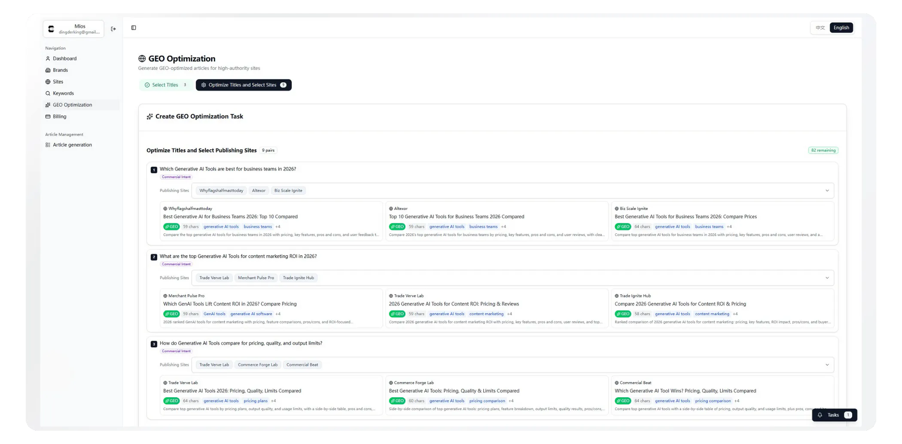Open card 'Best Generative AI Tools 2026: Pricing, Quality, Limits Compared'
Screen dimensions: 902x444
271,396
